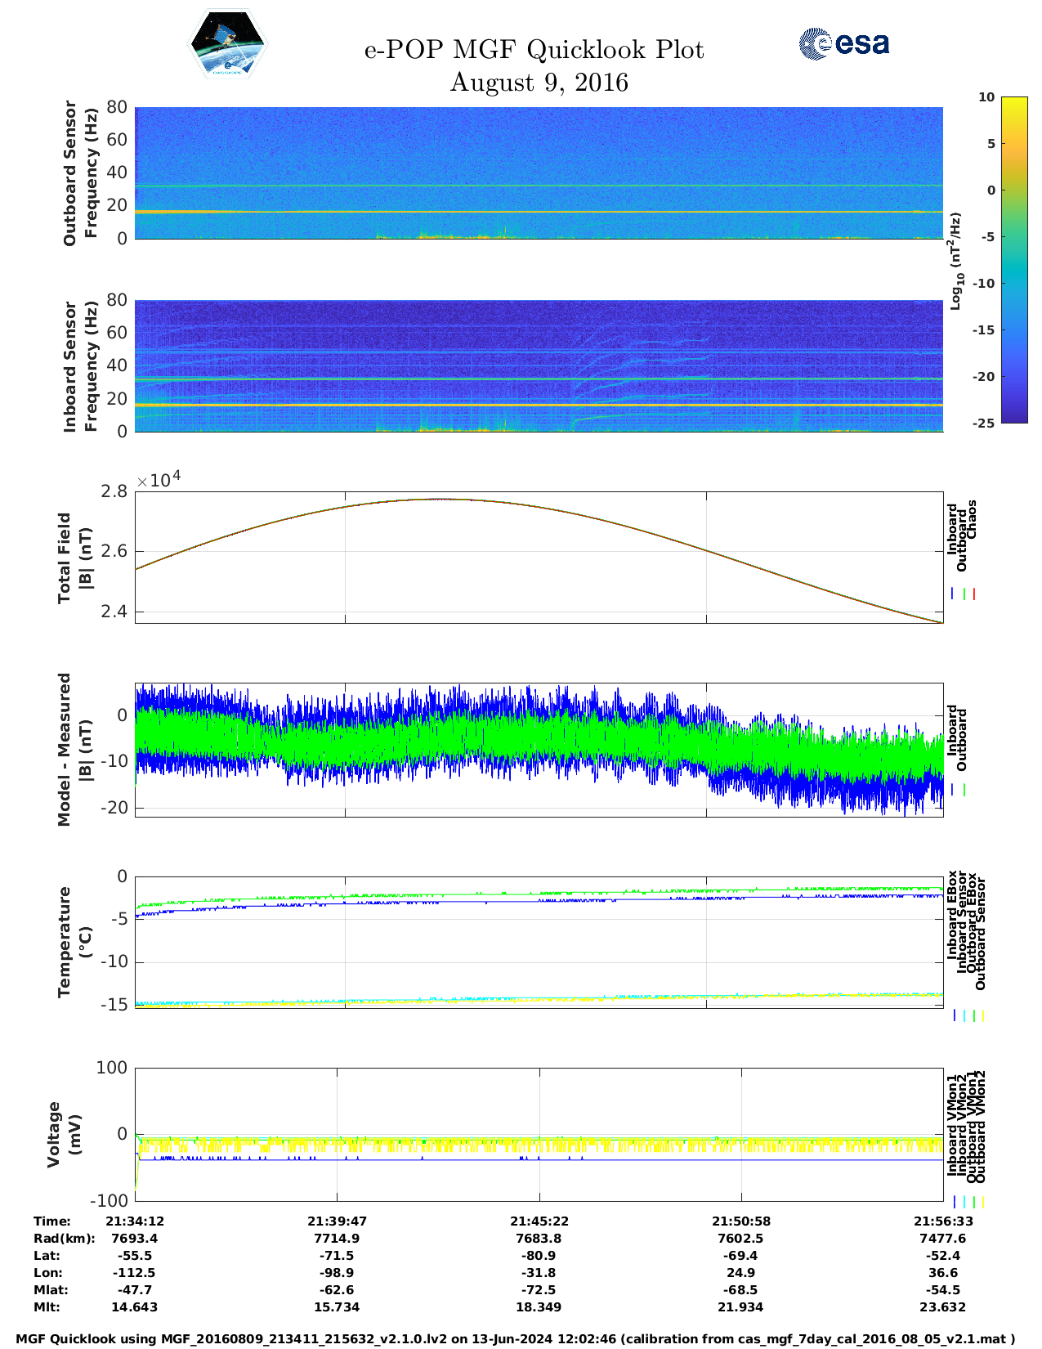Click the blue Inboard legend marker in Total Field
Screen dimensions: 1042x1349
click(x=953, y=594)
